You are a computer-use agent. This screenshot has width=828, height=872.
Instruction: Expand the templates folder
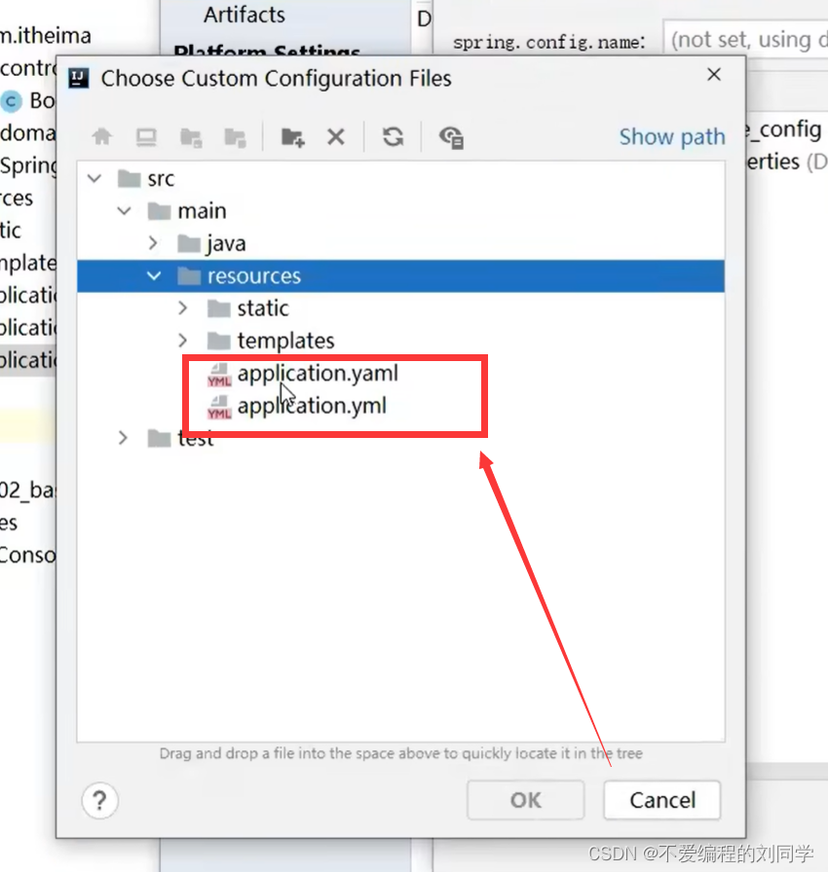pos(183,340)
